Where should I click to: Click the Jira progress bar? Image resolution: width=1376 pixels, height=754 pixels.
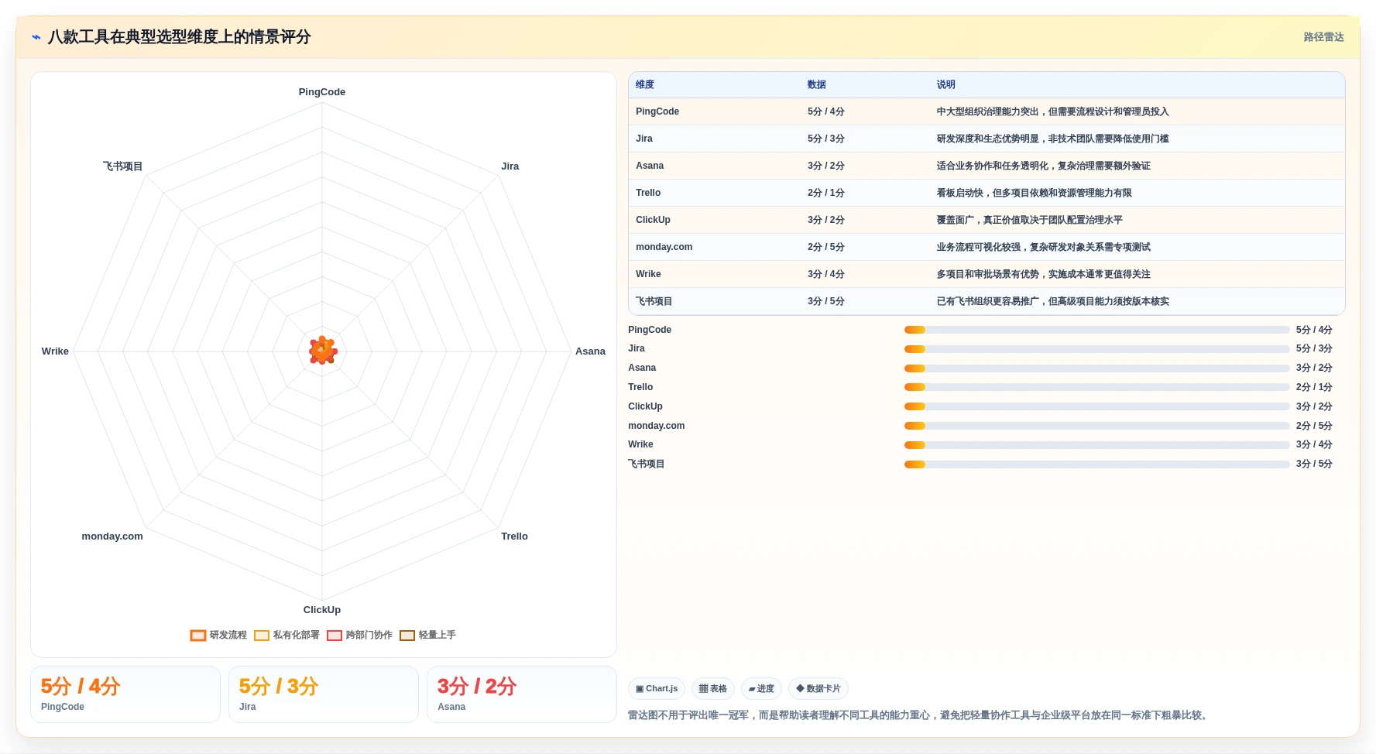pos(1097,349)
